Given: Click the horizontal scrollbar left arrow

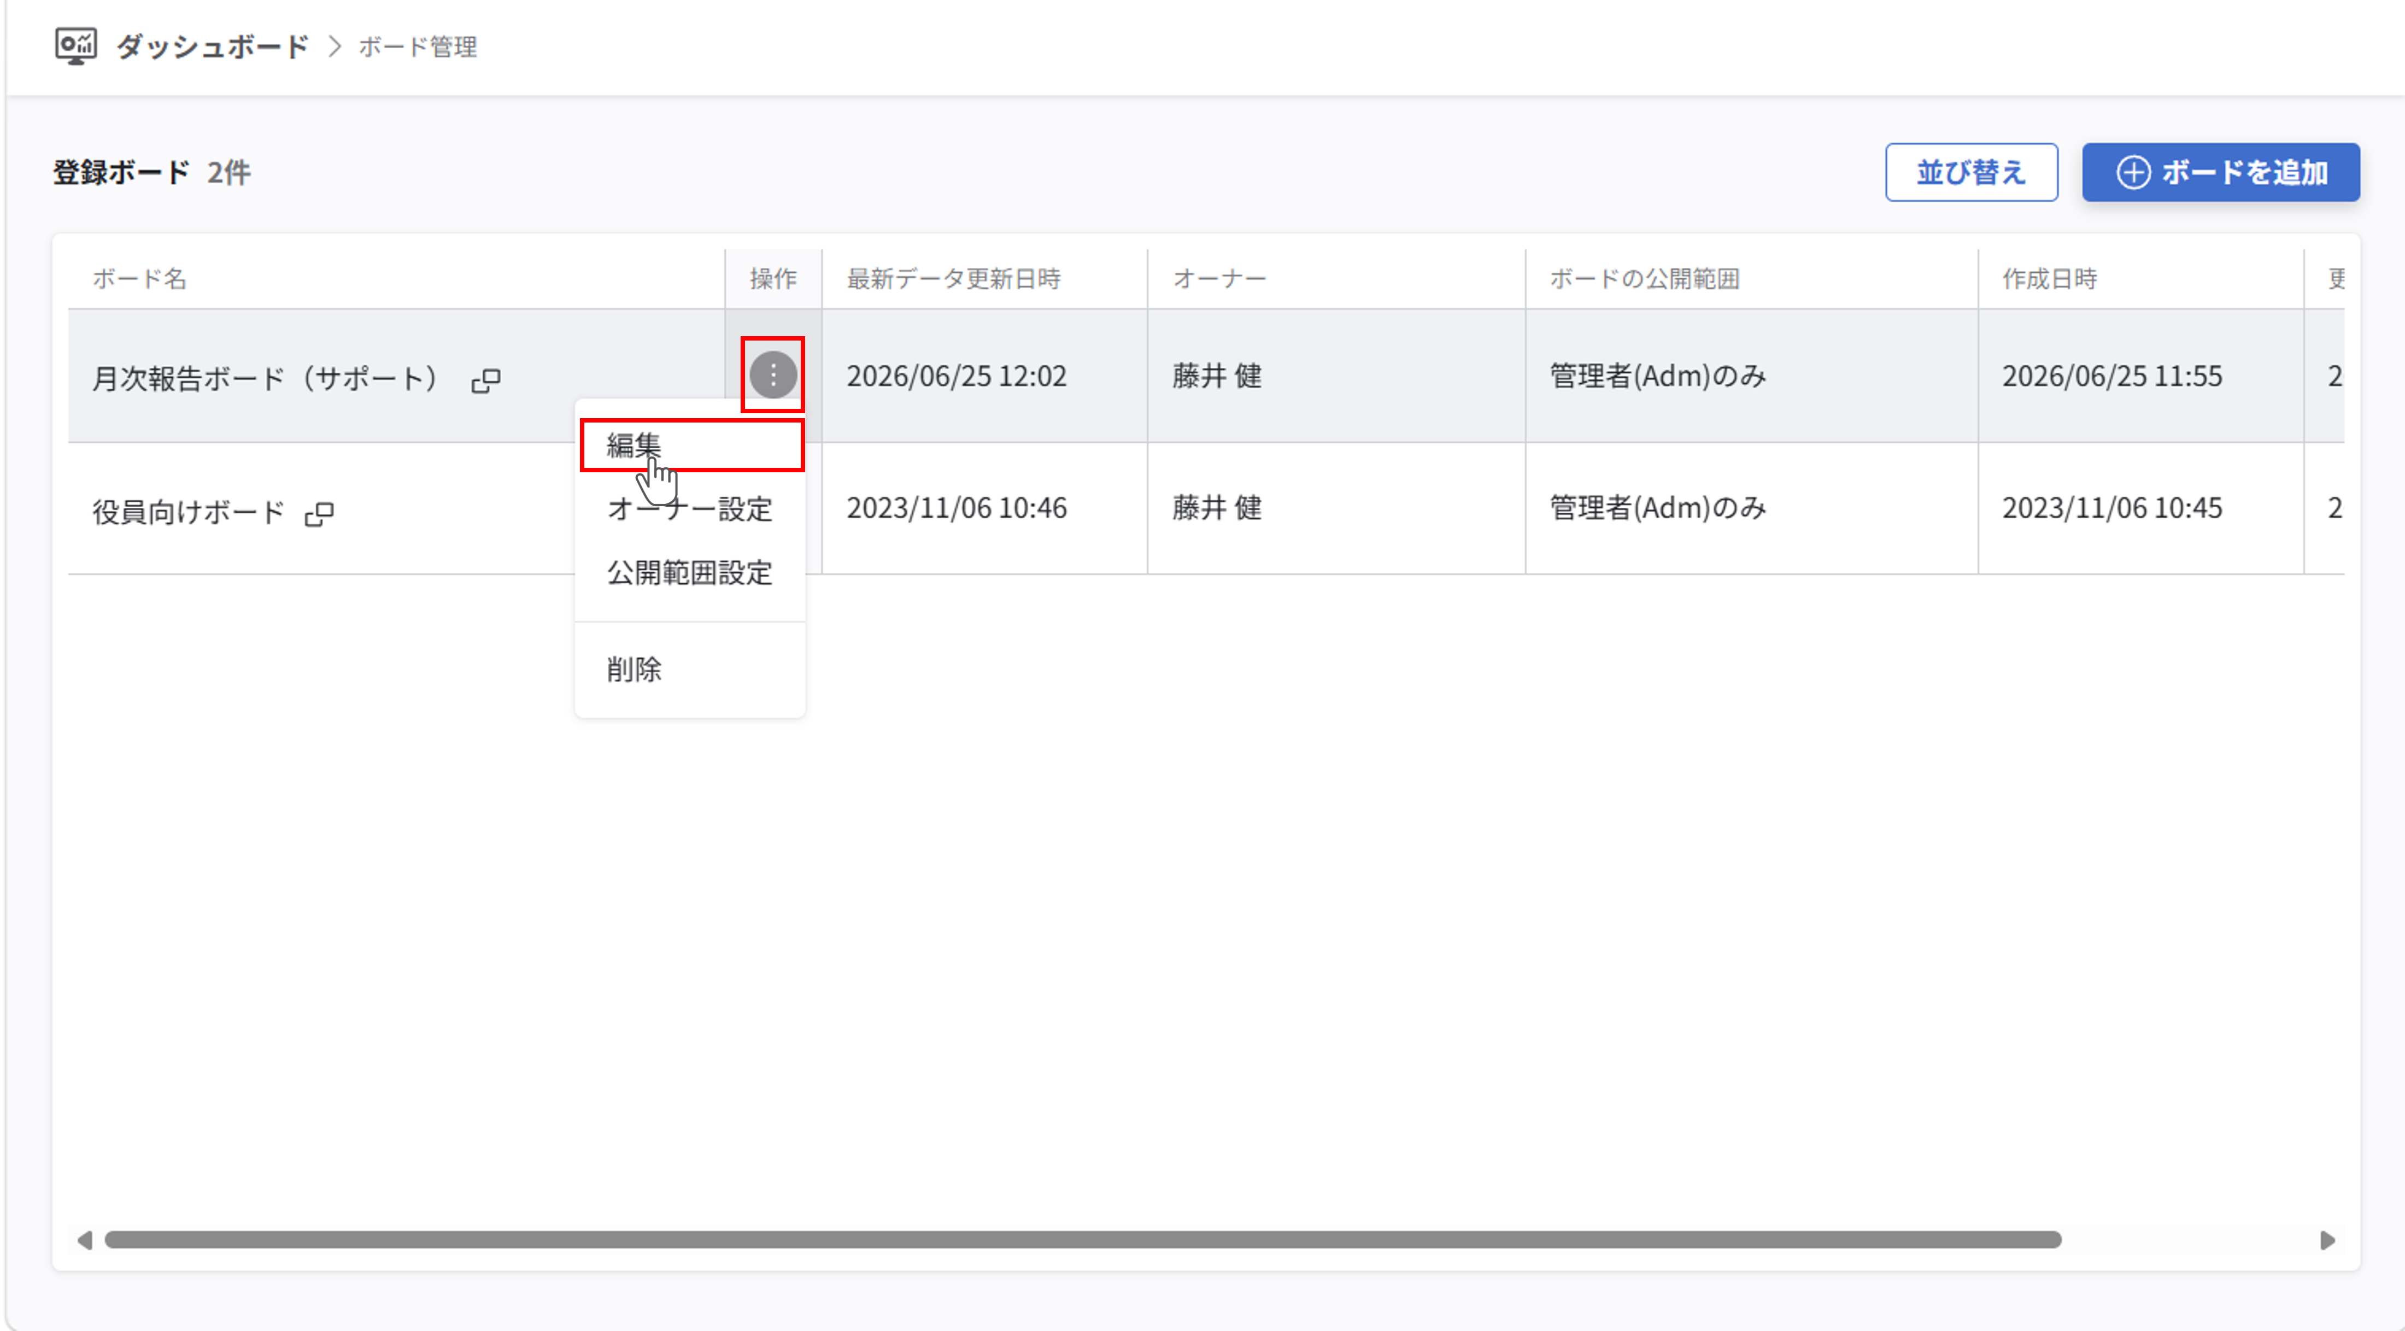Looking at the screenshot, I should (84, 1240).
